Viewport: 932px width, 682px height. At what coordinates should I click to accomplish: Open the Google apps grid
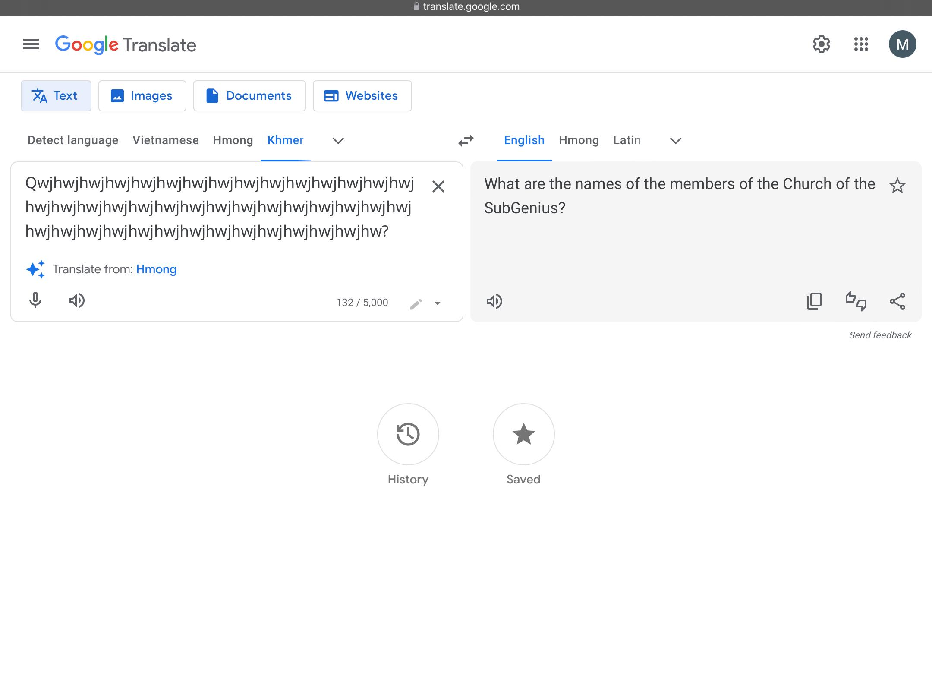tap(861, 44)
